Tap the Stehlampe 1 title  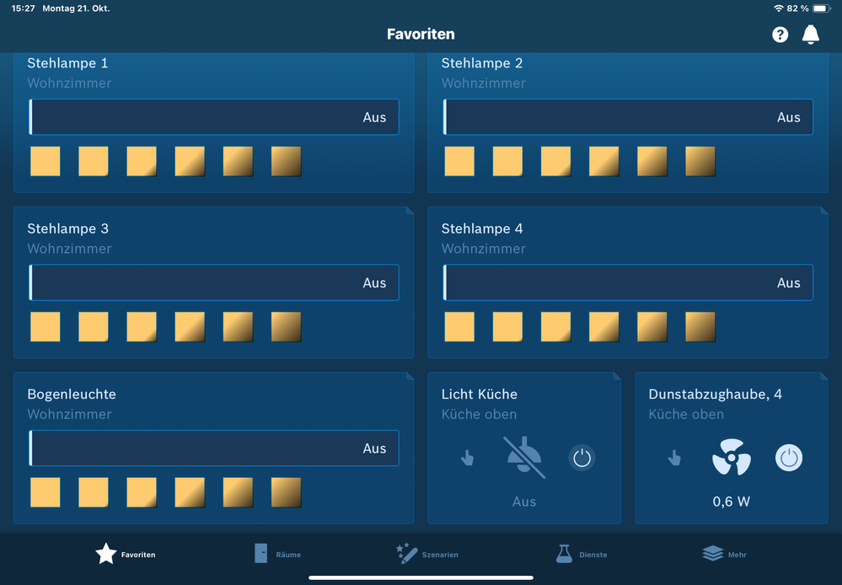point(67,63)
